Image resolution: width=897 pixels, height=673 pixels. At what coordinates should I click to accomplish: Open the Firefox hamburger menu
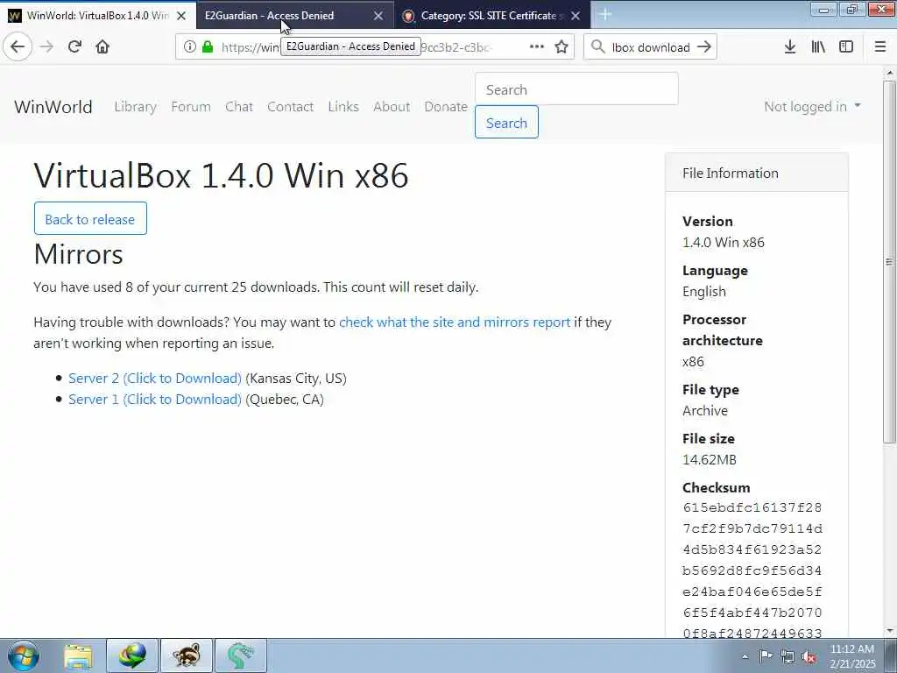(880, 47)
